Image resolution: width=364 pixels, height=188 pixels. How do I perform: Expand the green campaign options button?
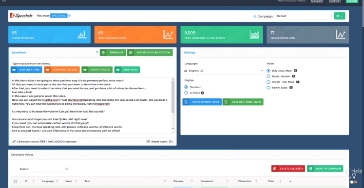point(340,16)
